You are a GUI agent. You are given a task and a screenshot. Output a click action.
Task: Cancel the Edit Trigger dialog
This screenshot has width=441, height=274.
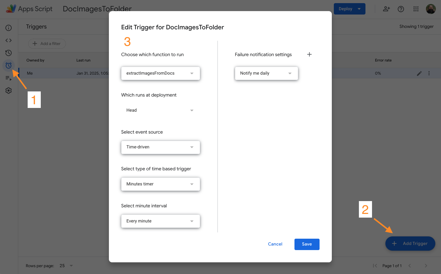pyautogui.click(x=275, y=244)
